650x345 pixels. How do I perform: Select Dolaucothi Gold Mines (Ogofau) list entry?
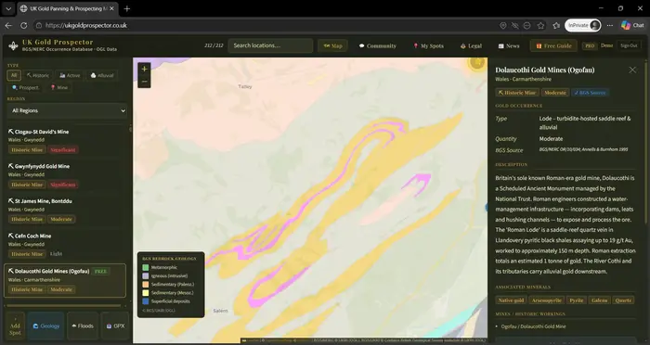pyautogui.click(x=65, y=280)
